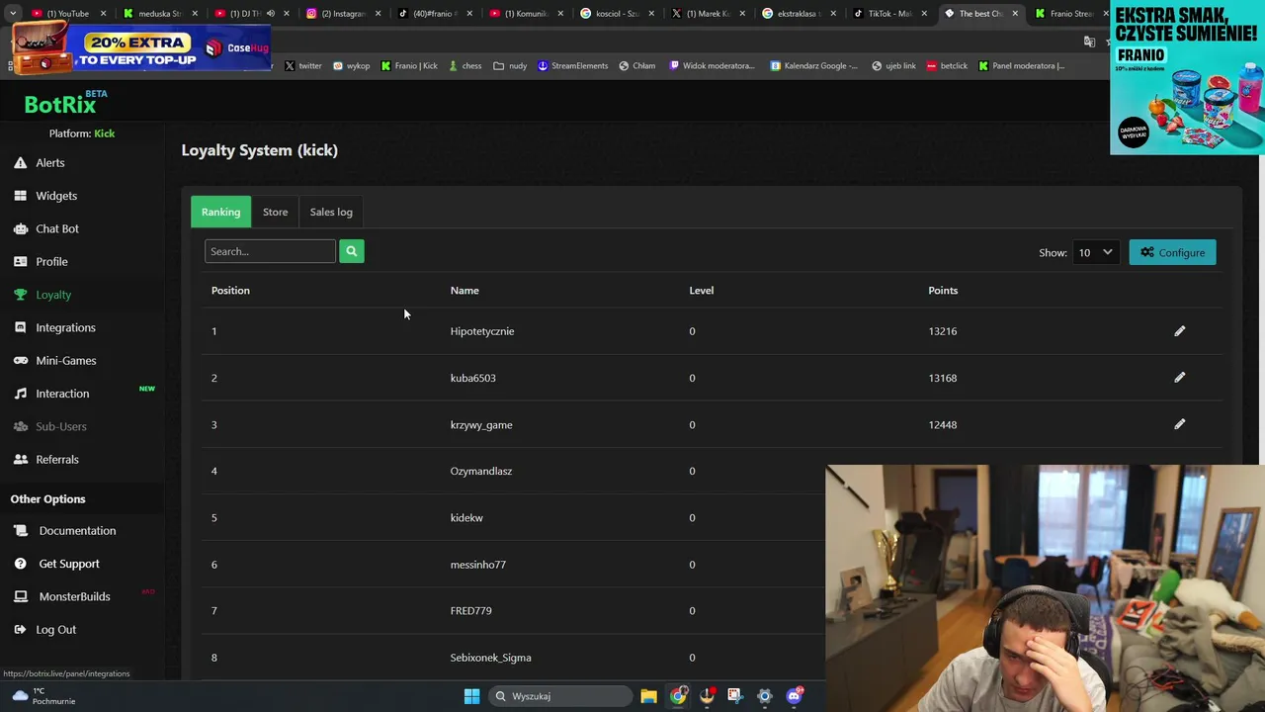Open the wykop bookmark
Image resolution: width=1265 pixels, height=712 pixels.
351,66
